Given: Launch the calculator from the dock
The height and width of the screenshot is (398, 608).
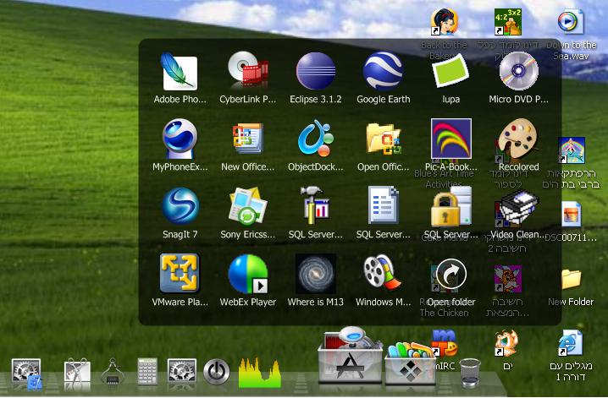Looking at the screenshot, I should click(x=147, y=371).
